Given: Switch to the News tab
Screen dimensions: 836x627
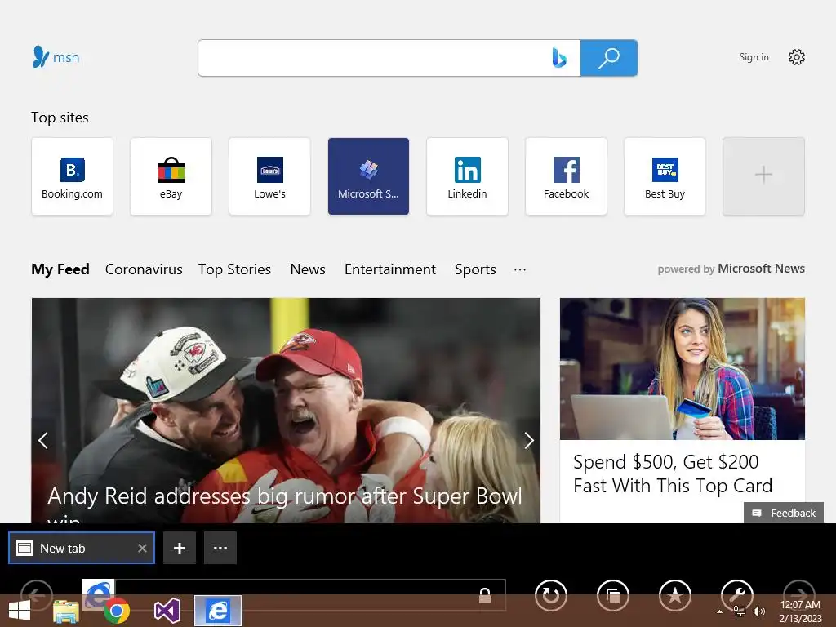Looking at the screenshot, I should (308, 269).
